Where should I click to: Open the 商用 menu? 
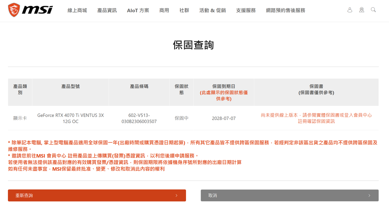164,10
